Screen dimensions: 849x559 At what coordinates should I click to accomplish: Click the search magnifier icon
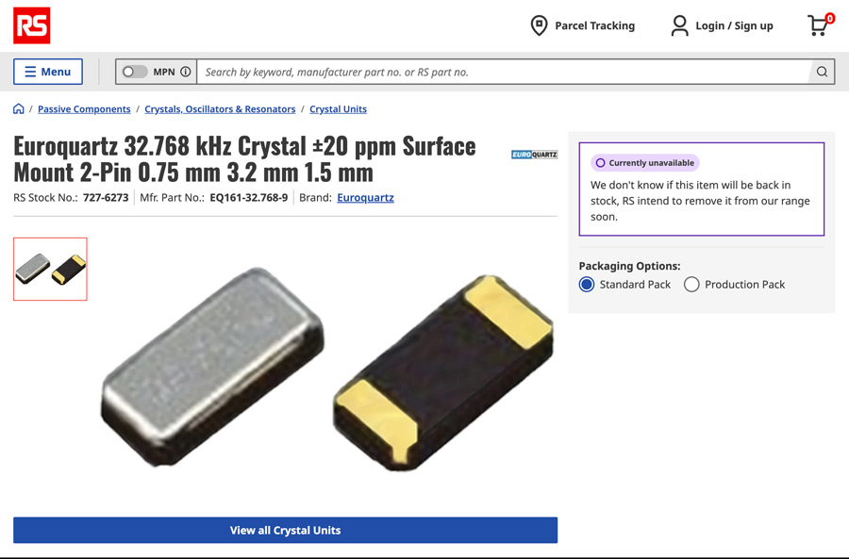(x=822, y=72)
